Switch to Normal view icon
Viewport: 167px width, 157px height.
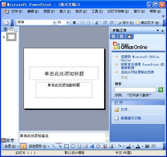3,140
